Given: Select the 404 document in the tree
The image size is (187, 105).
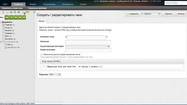Looking at the screenshot, I should [x=9, y=45].
